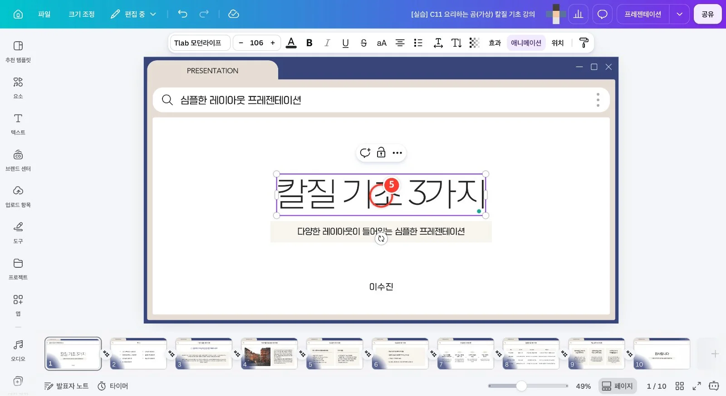Open the 텍스트 sidebar tab

[18, 124]
